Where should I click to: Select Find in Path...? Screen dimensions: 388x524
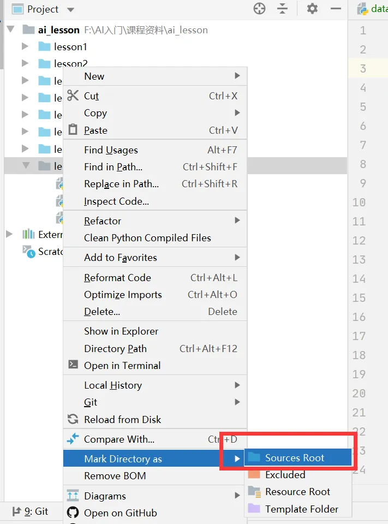tap(155, 167)
